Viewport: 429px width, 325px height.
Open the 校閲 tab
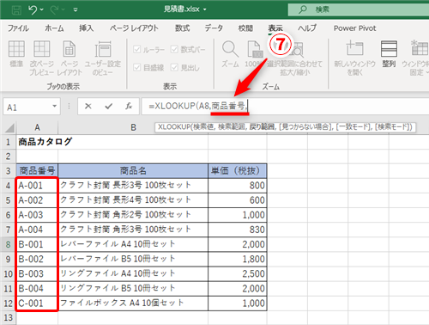point(245,28)
